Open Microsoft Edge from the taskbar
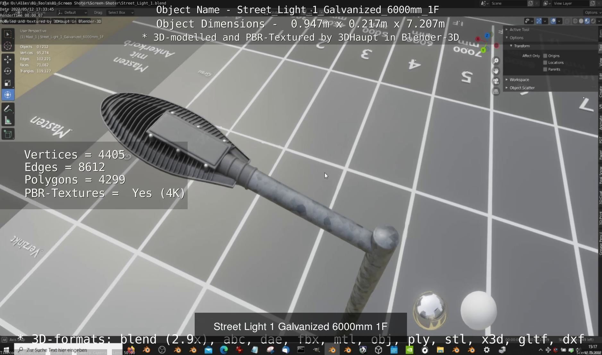 pyautogui.click(x=224, y=350)
